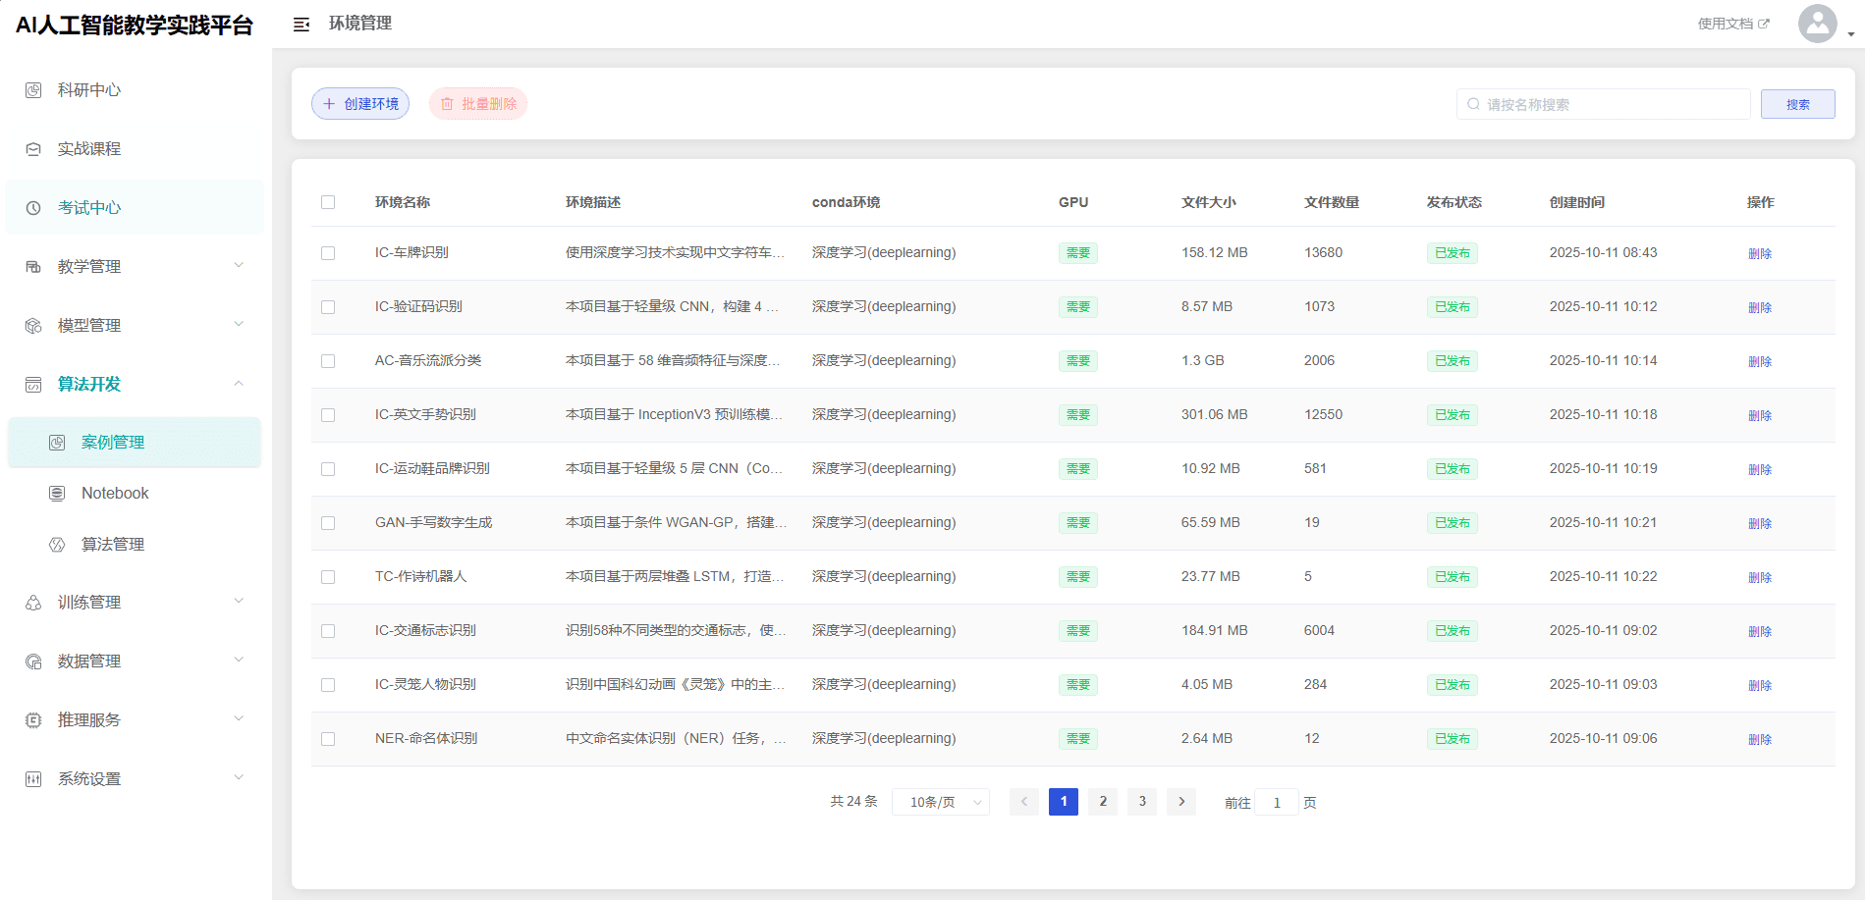Open the user avatar menu

coord(1818,24)
